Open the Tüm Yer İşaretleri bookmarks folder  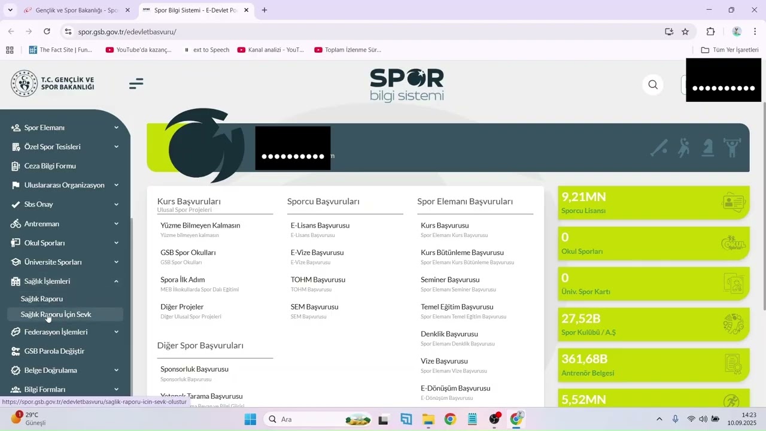point(729,50)
